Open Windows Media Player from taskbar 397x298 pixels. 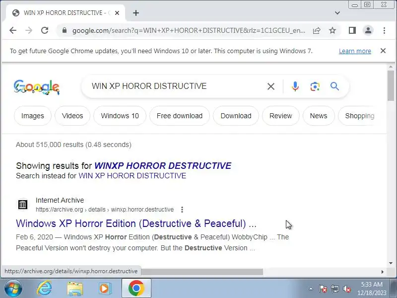[x=105, y=289]
